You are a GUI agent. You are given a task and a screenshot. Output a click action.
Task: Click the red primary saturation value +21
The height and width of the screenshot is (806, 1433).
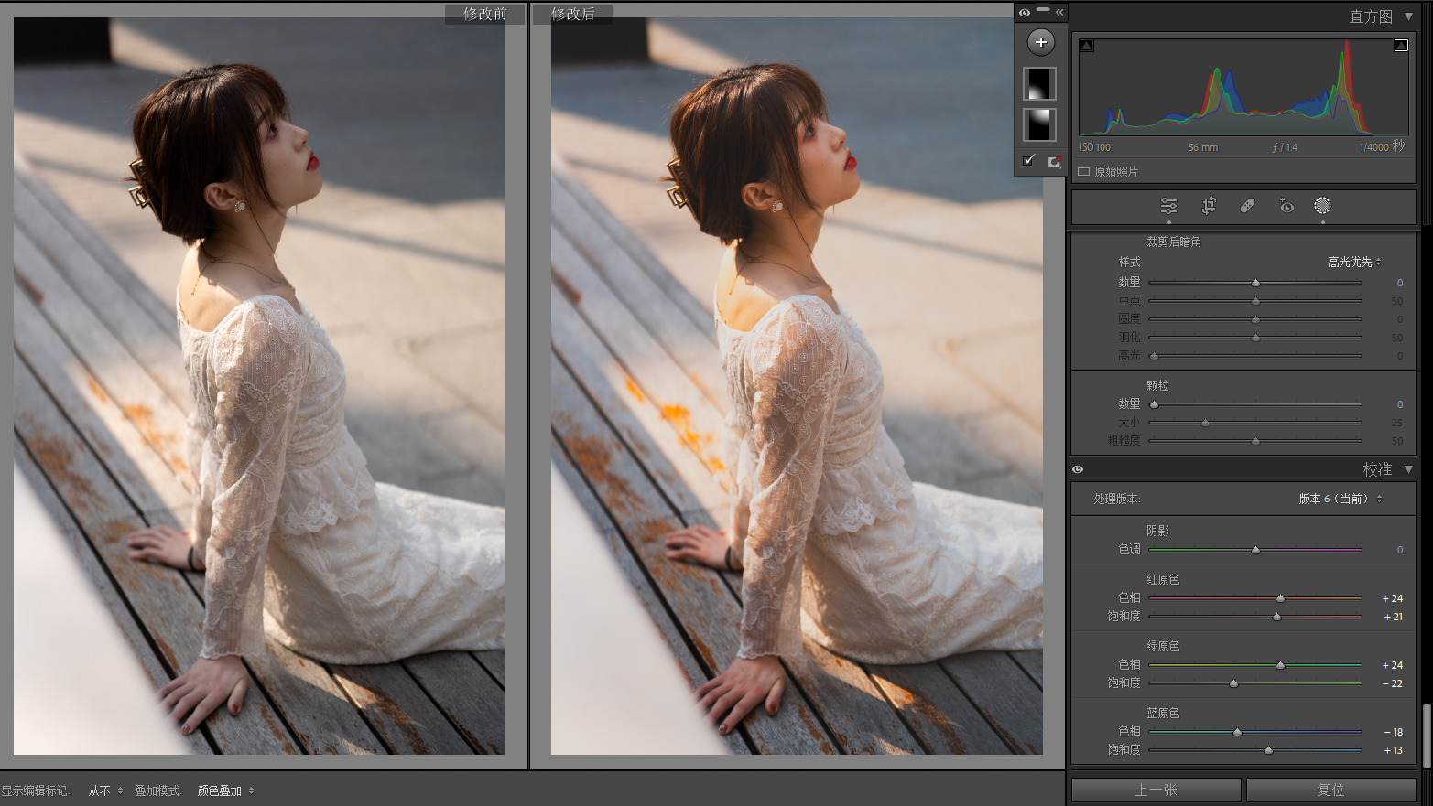coord(1393,617)
